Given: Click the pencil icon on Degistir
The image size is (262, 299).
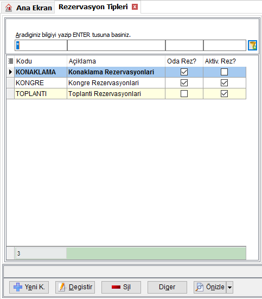Looking at the screenshot, I should click(62, 287).
